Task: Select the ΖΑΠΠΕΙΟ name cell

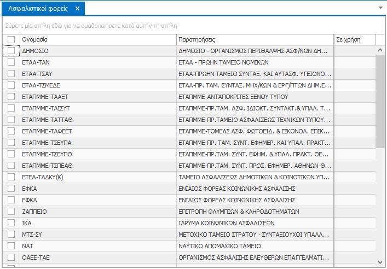Action: tap(98, 212)
